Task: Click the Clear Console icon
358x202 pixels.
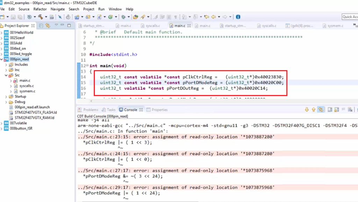Action: click(350, 110)
